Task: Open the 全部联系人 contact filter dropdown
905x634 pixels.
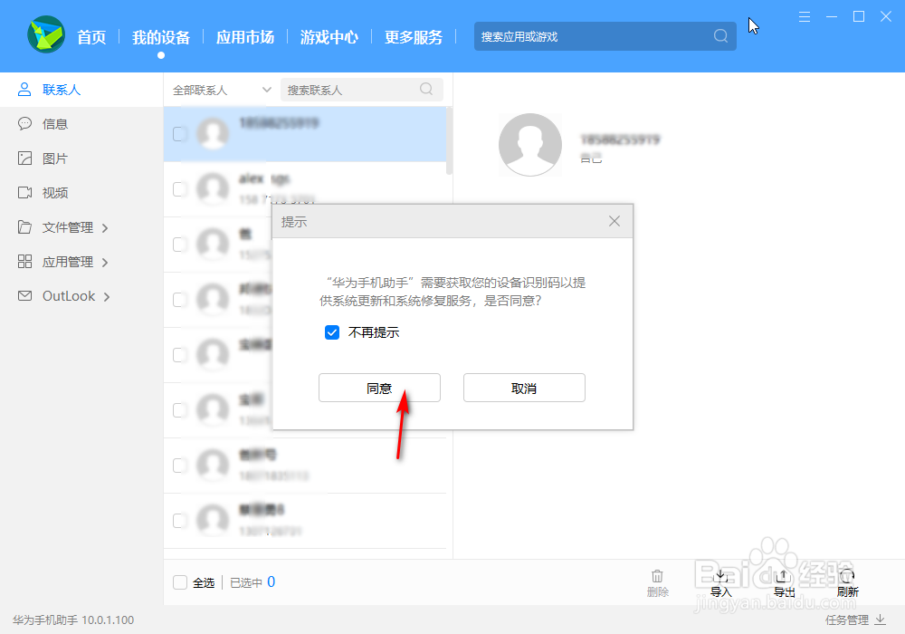Action: pyautogui.click(x=220, y=89)
